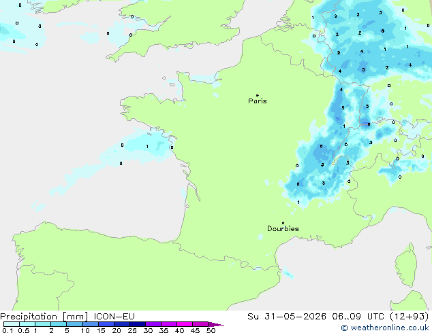
Task: Pick the magenta swatch between 40 and 45
Action: click(185, 324)
